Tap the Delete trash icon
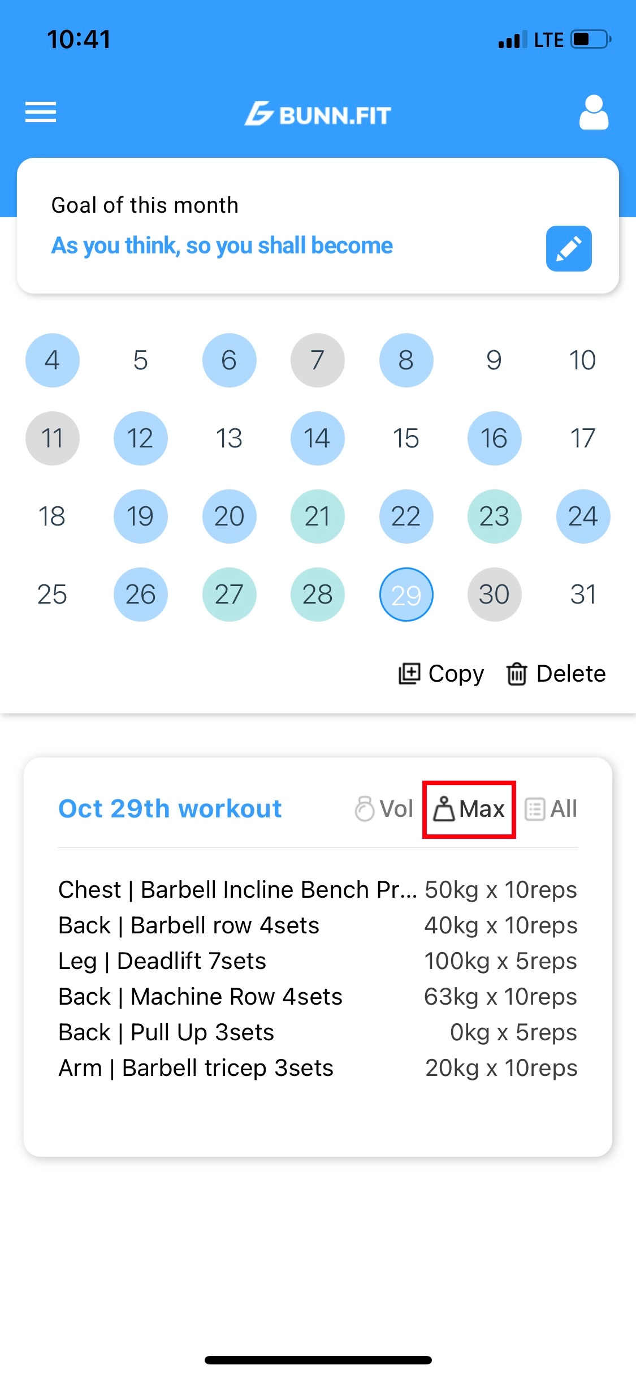Viewport: 636px width, 1378px height. (x=517, y=673)
